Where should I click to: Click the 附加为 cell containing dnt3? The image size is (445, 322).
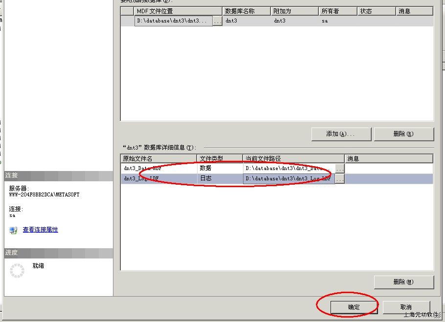(x=294, y=21)
